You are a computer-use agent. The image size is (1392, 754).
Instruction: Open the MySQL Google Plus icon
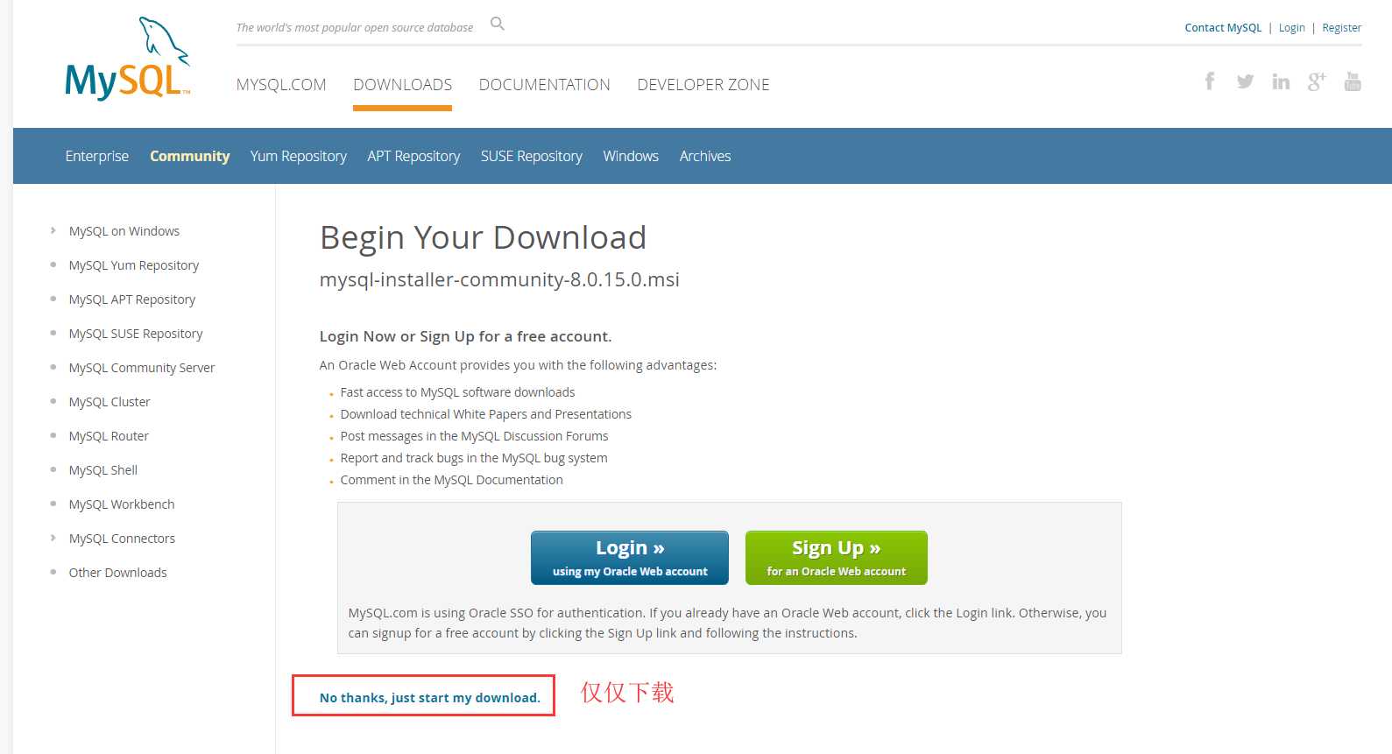(1317, 81)
